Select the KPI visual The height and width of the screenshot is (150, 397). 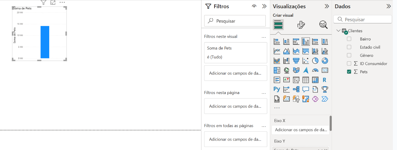pos(287,80)
